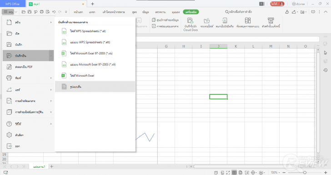331x175 pixels.
Task: Click the share export icon at top right
Action: point(294,12)
